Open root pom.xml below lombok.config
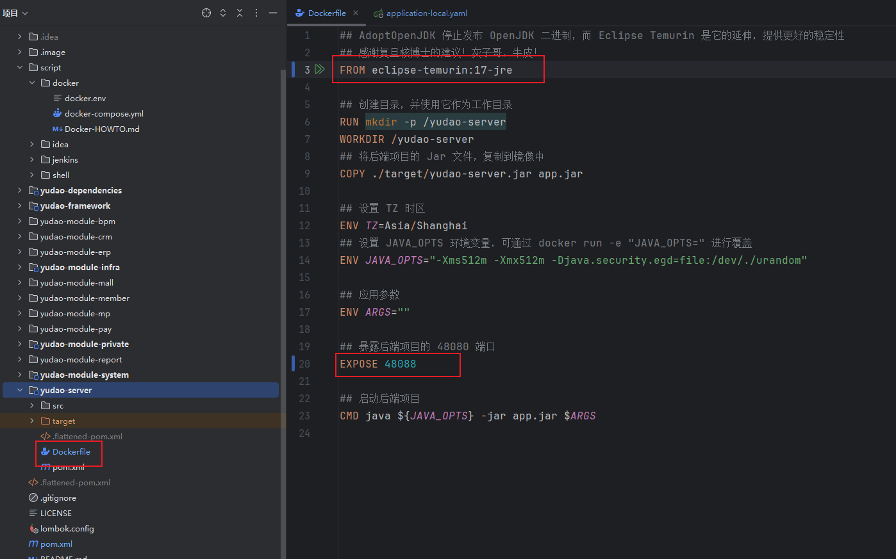Viewport: 896px width, 559px height. point(56,544)
